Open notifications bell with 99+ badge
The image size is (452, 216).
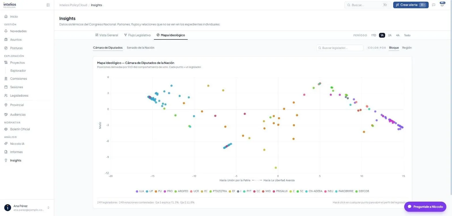coord(442,5)
